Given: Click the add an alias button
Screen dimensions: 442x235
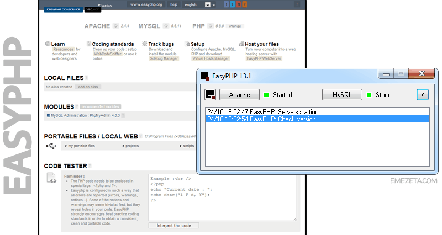Looking at the screenshot, I should click(88, 87).
